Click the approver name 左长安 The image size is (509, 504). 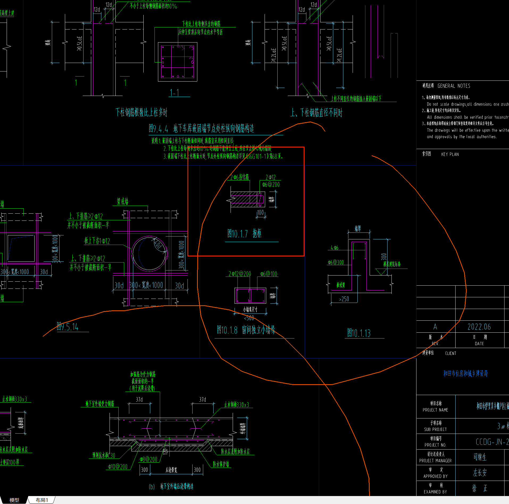coord(480,473)
